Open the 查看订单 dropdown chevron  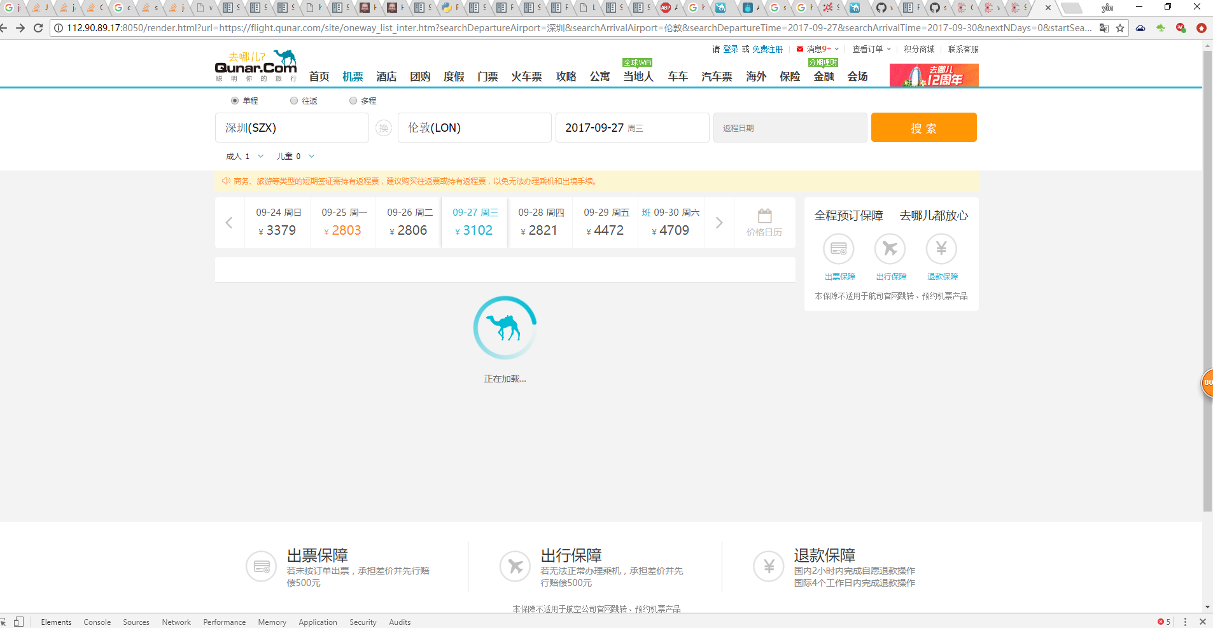888,49
